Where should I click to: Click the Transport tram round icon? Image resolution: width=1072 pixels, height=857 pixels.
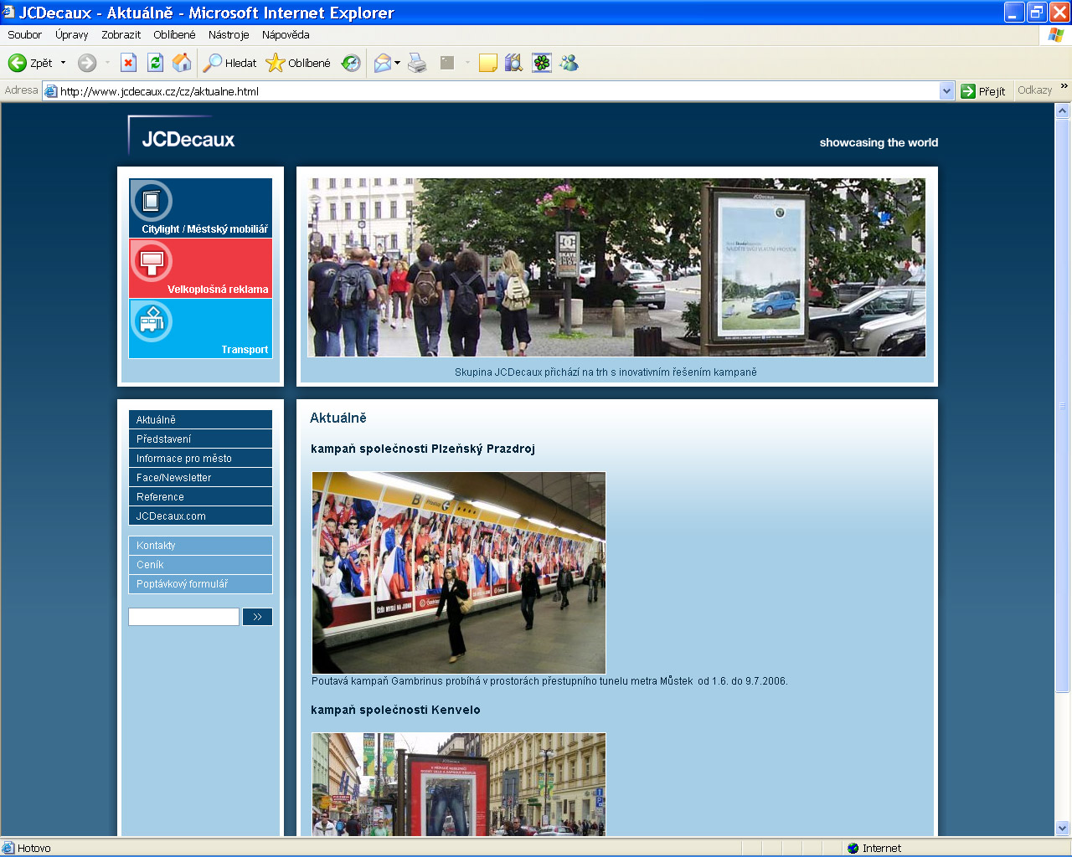click(152, 321)
